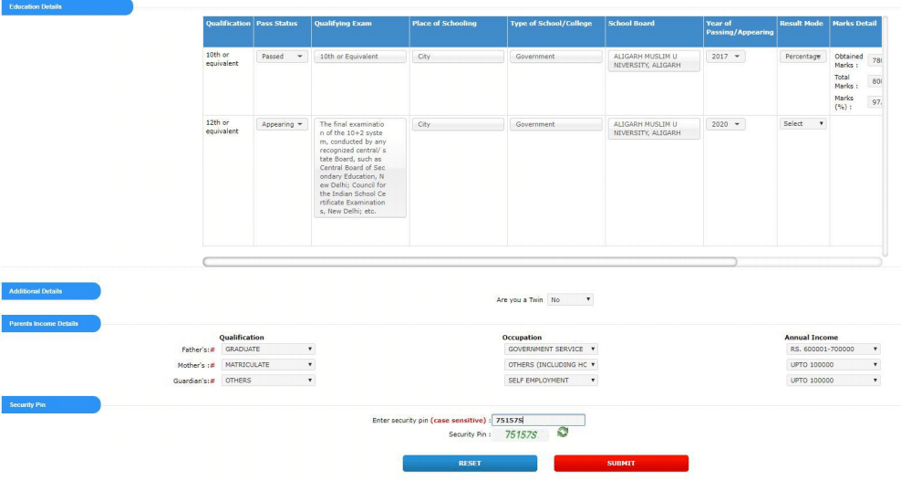
Task: Open Guardian's occupation Self Employment dropdown
Action: point(551,381)
